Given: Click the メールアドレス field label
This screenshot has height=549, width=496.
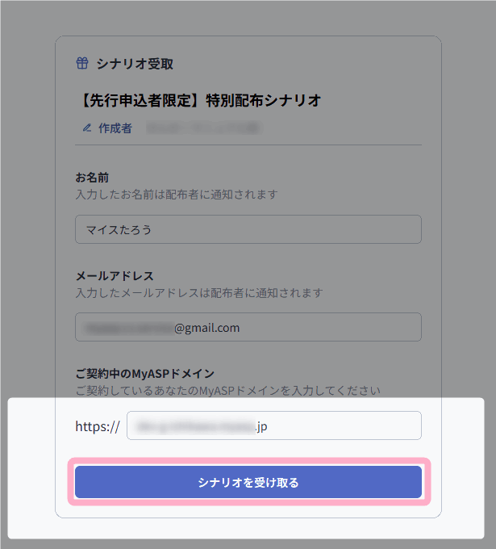Looking at the screenshot, I should [x=115, y=275].
